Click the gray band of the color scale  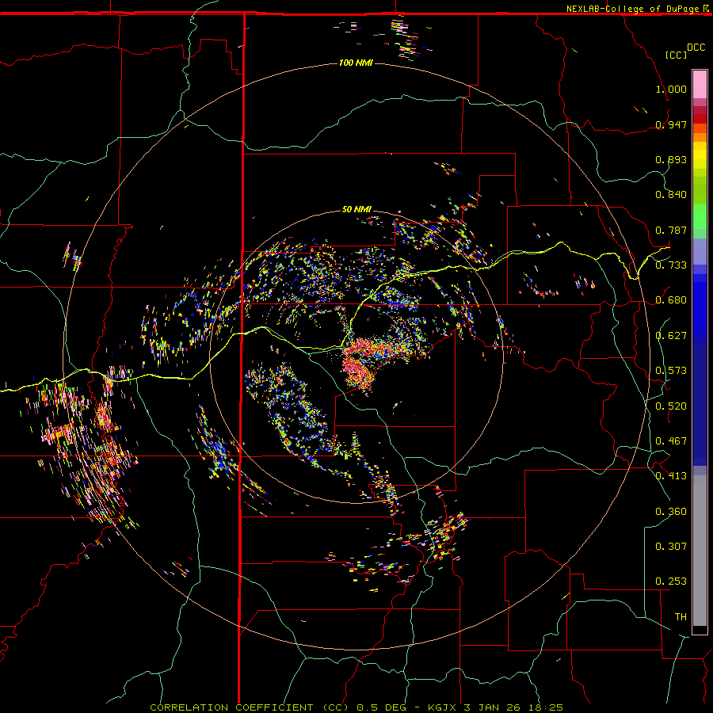click(700, 551)
